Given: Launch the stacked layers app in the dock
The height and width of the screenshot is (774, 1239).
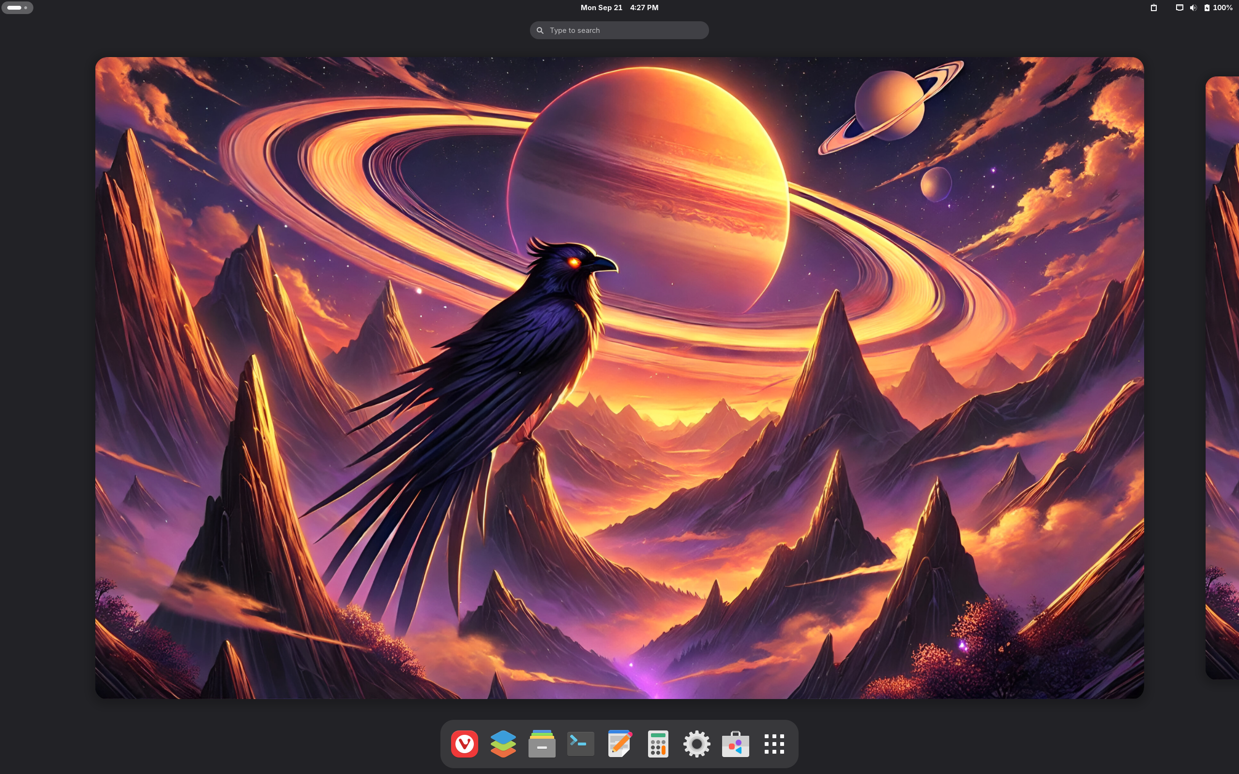Looking at the screenshot, I should [x=503, y=744].
